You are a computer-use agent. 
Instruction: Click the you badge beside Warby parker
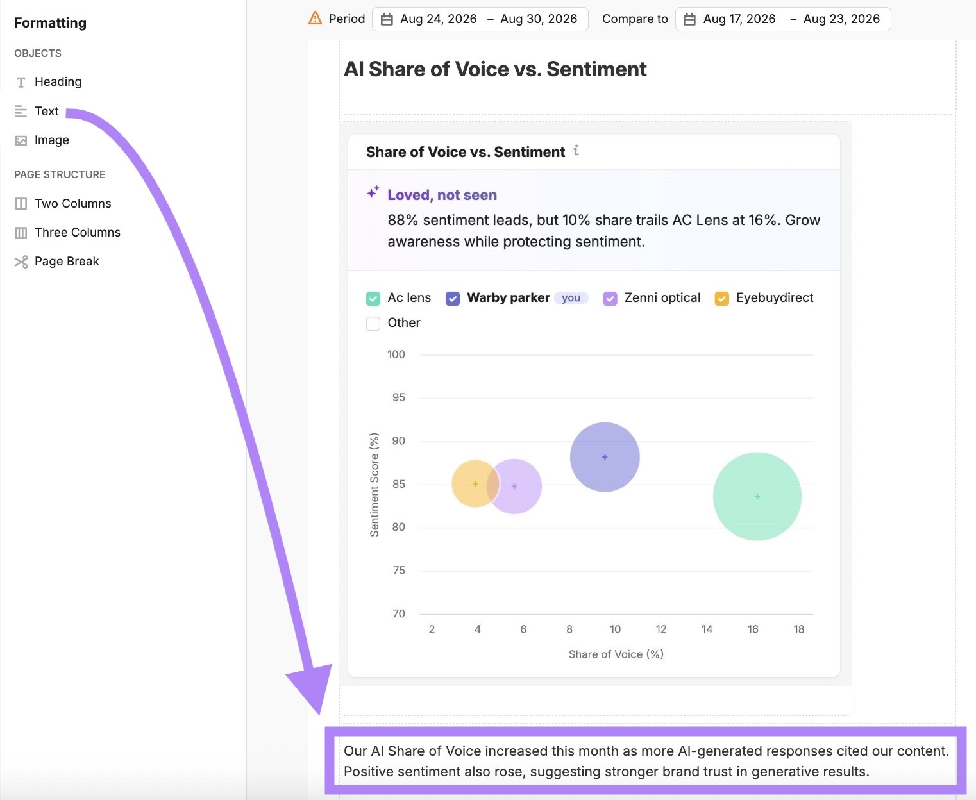pyautogui.click(x=571, y=298)
